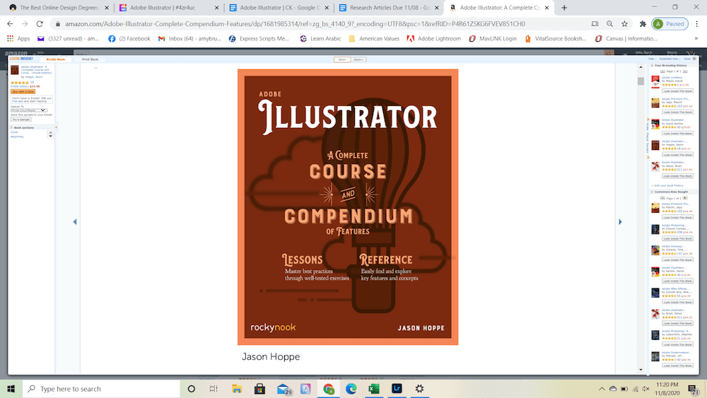
Task: Show hidden system tray icons
Action: 602,389
